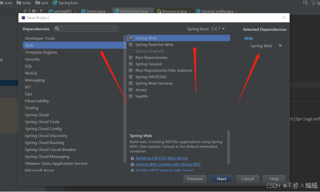Close the spring001 tab X icon

[75, 12]
